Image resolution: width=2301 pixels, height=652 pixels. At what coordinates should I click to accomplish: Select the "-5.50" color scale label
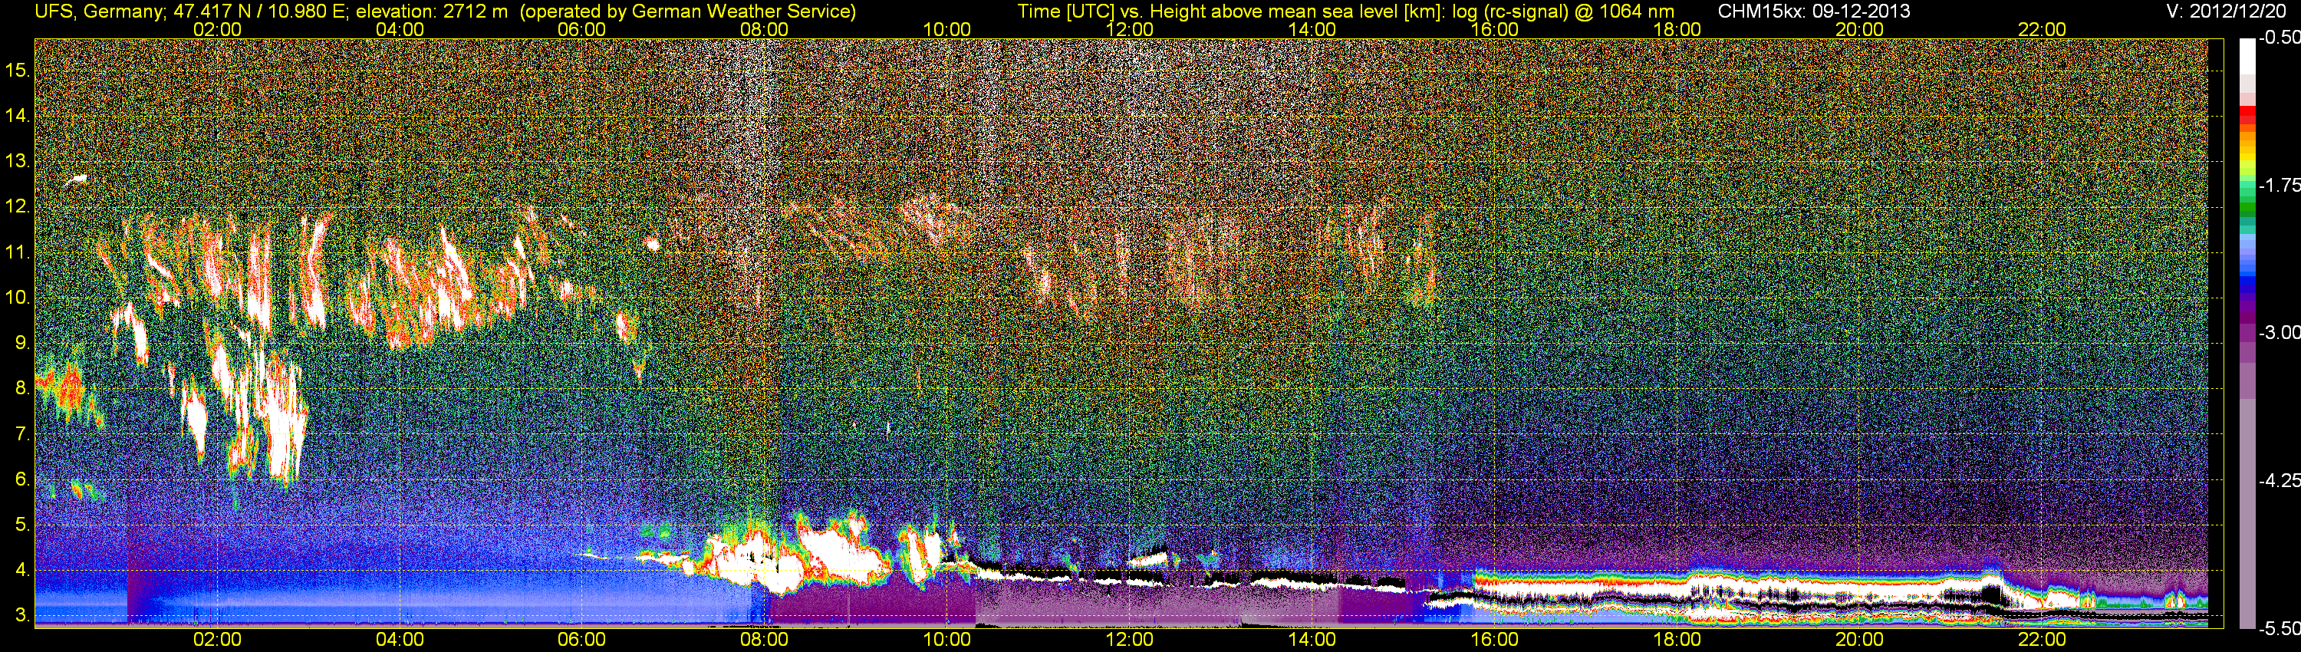coord(2280,628)
